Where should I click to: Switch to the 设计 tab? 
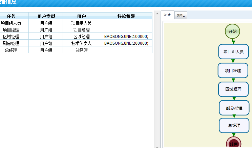[167, 15]
